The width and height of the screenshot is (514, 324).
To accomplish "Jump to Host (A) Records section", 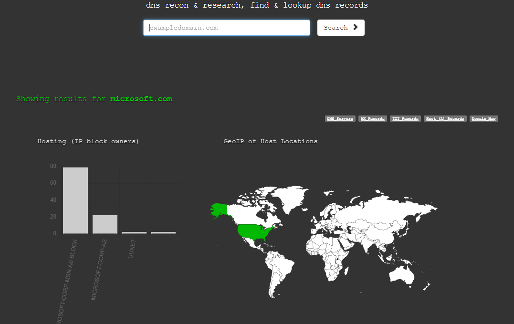I will coord(445,119).
